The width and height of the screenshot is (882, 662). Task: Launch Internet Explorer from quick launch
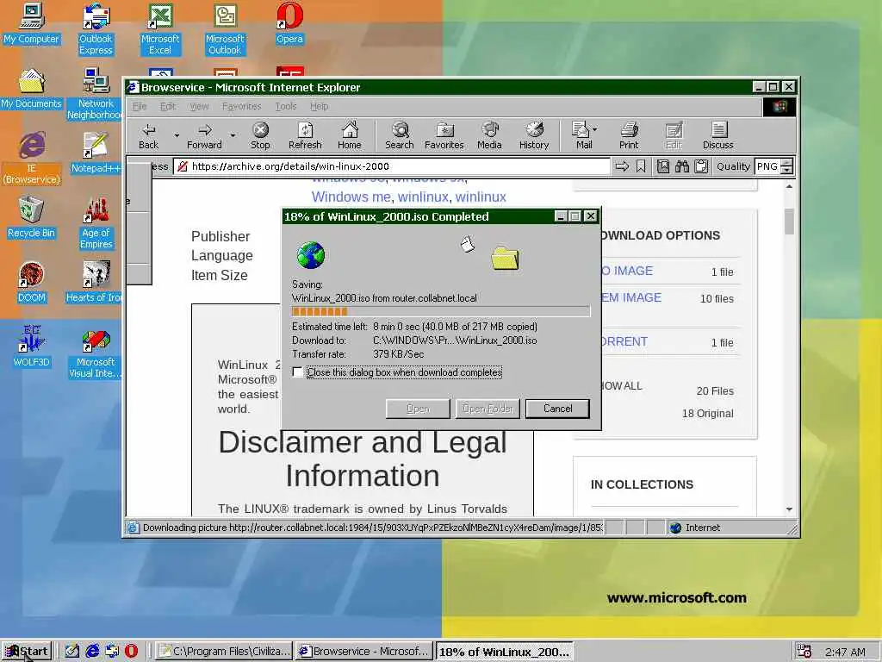pyautogui.click(x=92, y=652)
